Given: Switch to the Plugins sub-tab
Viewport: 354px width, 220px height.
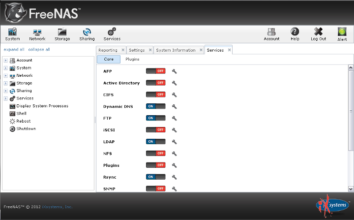Looking at the screenshot, I should (x=132, y=59).
